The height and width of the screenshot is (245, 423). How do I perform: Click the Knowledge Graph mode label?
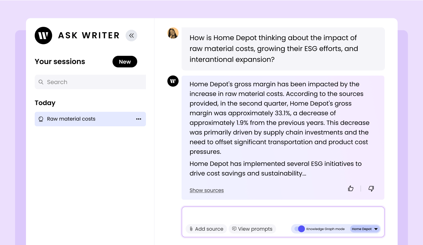point(325,229)
